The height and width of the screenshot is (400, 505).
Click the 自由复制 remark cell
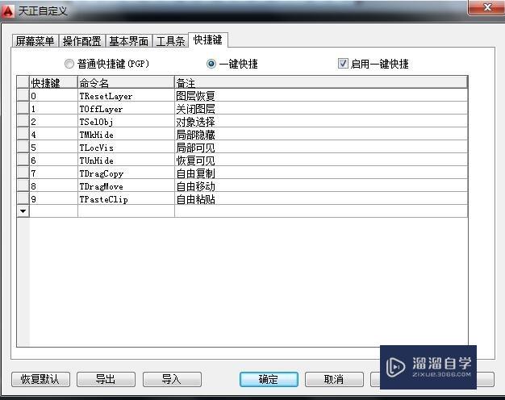click(321, 173)
